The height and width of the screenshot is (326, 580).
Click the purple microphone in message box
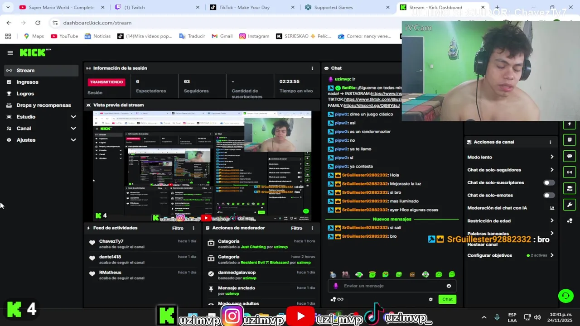(x=336, y=286)
